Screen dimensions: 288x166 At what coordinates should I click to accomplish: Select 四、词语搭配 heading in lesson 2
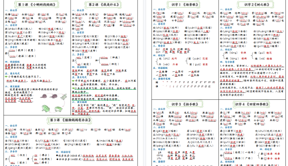78,66
